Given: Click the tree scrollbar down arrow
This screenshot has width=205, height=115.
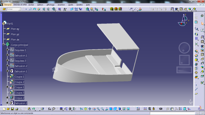Looking at the screenshot, I should (1, 105).
